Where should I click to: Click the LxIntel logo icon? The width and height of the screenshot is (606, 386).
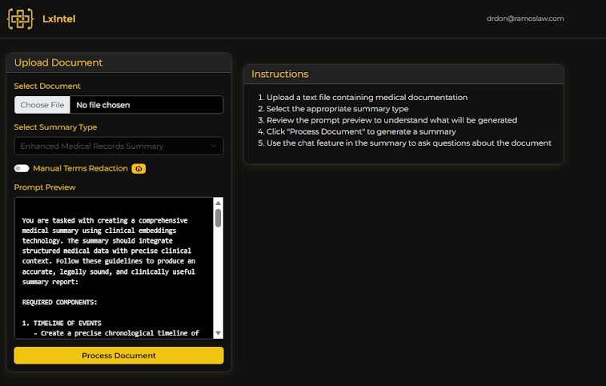pos(20,18)
